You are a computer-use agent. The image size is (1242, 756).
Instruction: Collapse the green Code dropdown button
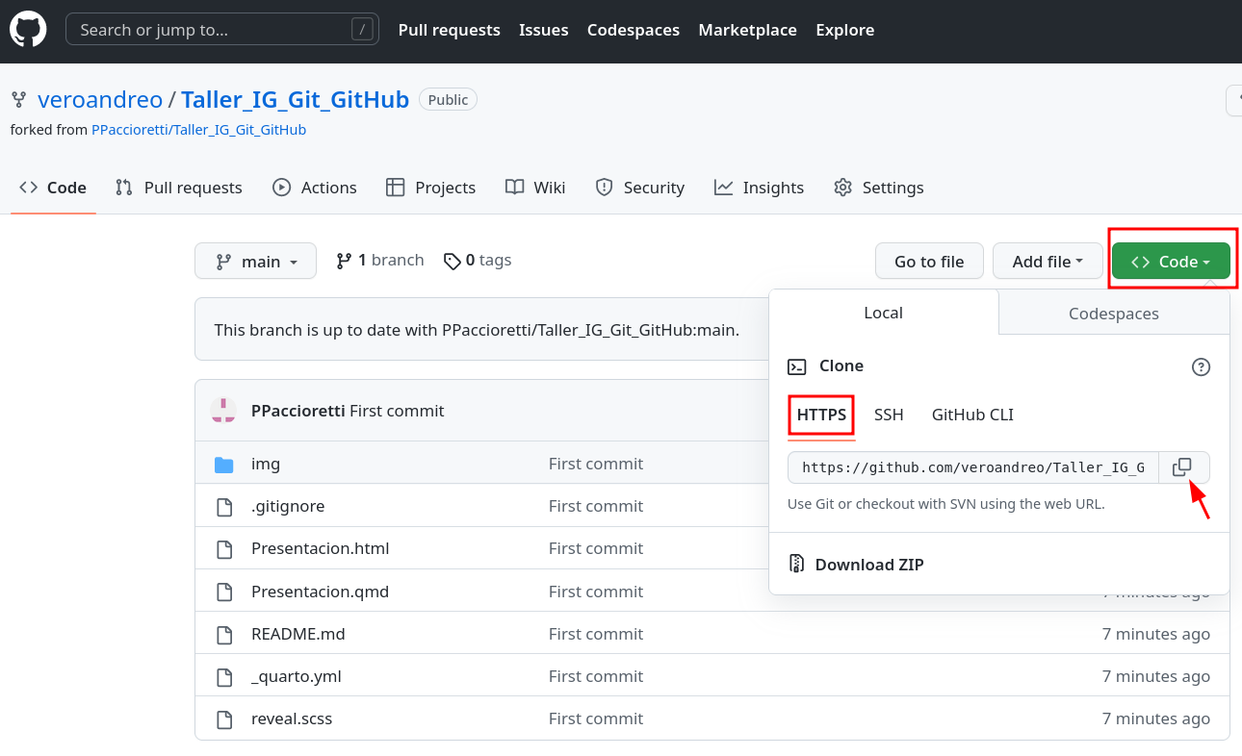(x=1170, y=261)
